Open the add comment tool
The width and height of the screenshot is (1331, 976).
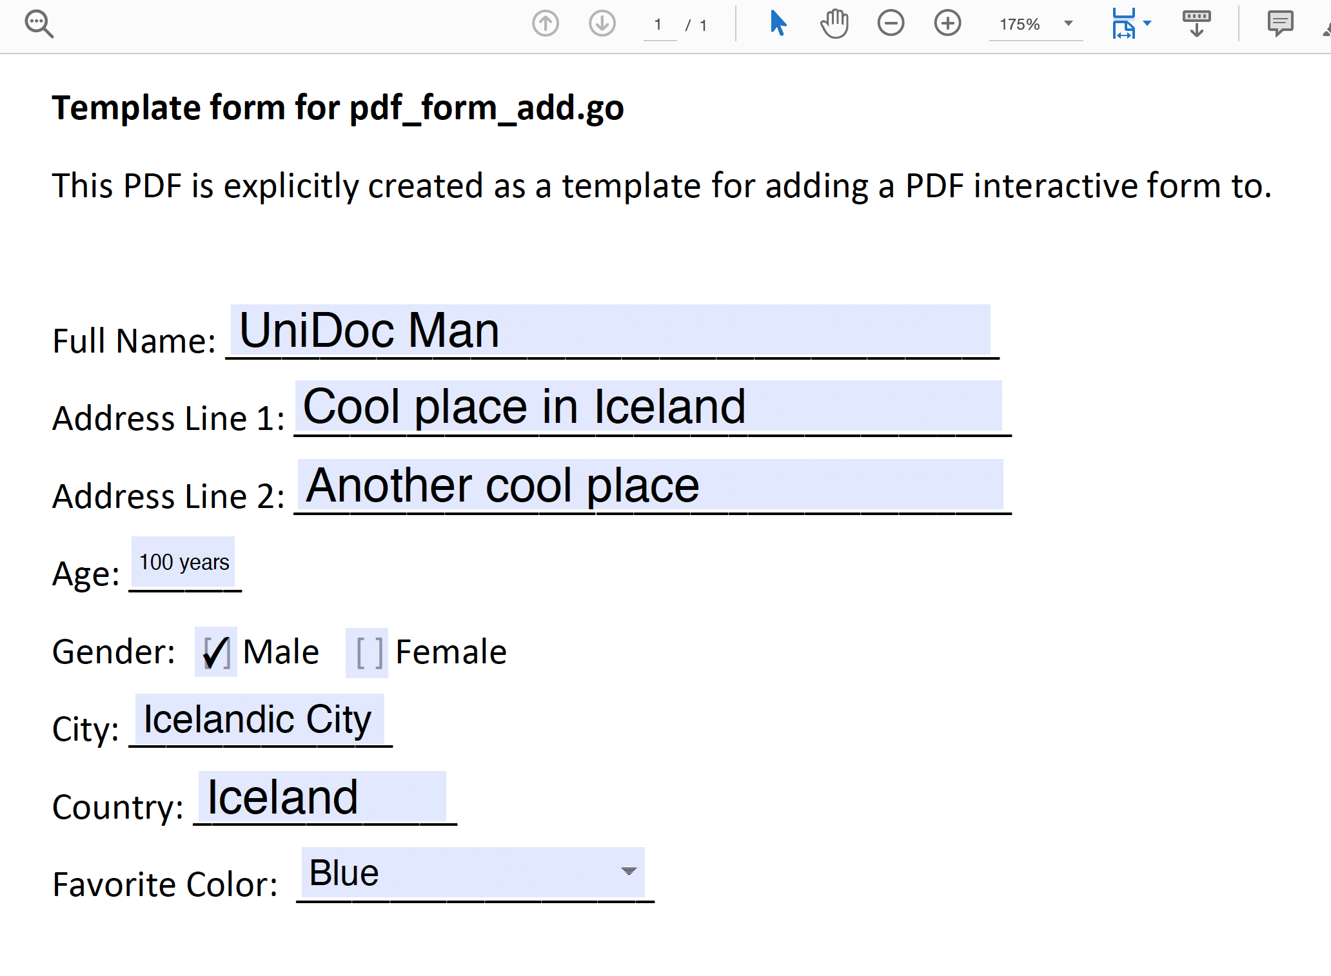click(1279, 24)
